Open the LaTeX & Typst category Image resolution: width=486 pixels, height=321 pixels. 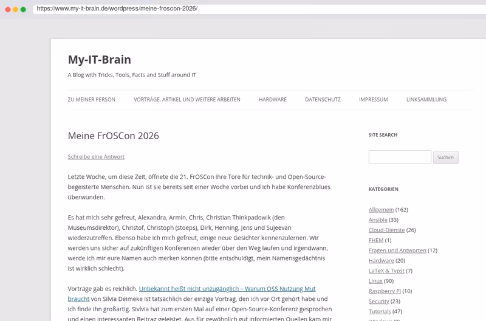[386, 271]
